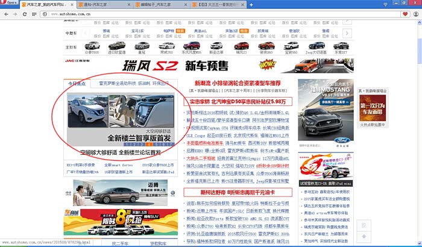Select the 今日焦点 tab
Image resolution: width=422 pixels, height=247 pixels.
(77, 83)
